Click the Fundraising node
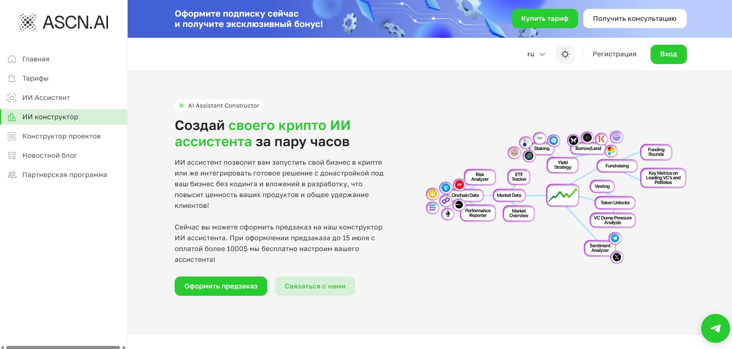The height and width of the screenshot is (349, 732). (617, 166)
